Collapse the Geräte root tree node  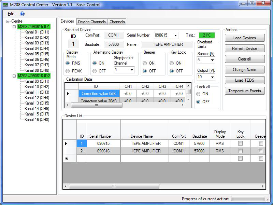[8, 21]
